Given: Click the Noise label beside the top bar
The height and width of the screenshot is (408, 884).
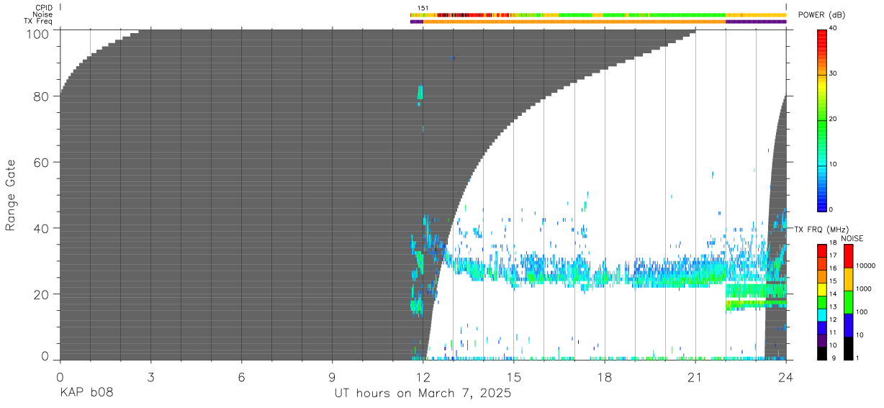Looking at the screenshot, I should [42, 14].
